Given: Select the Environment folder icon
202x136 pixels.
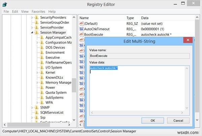Looking at the screenshot, I should coord(42,53).
